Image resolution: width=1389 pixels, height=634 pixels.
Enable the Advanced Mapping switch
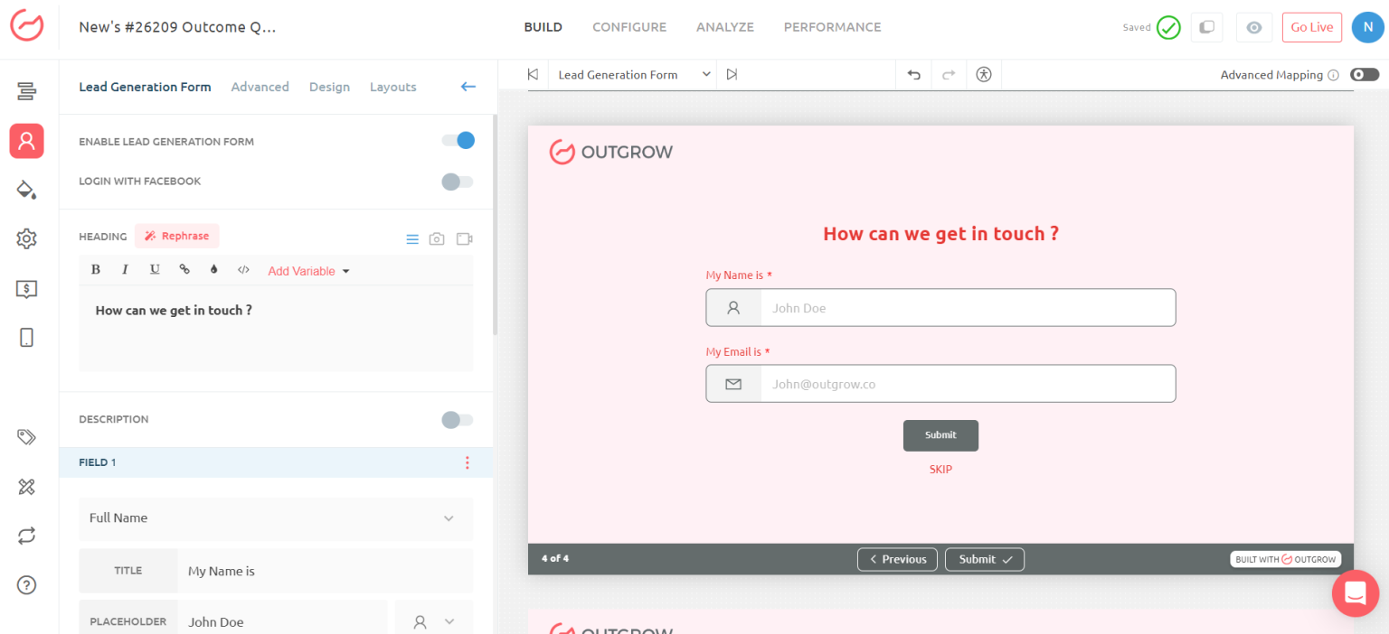[x=1364, y=75]
